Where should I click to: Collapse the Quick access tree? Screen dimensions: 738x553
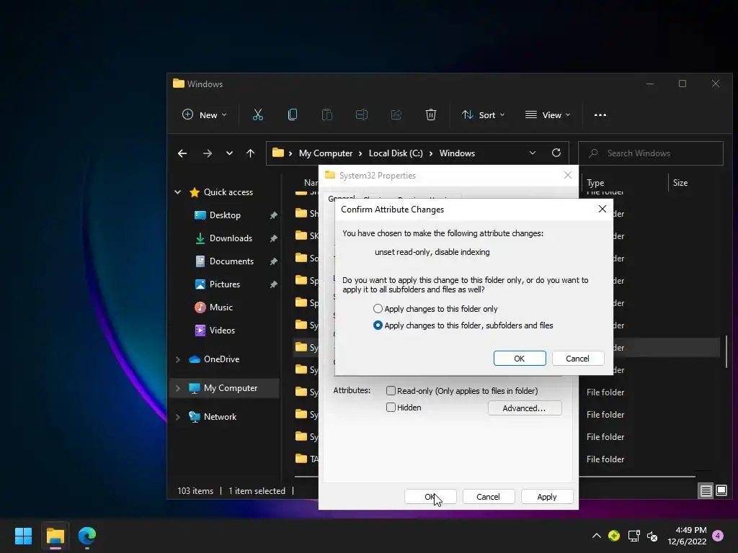click(x=177, y=192)
